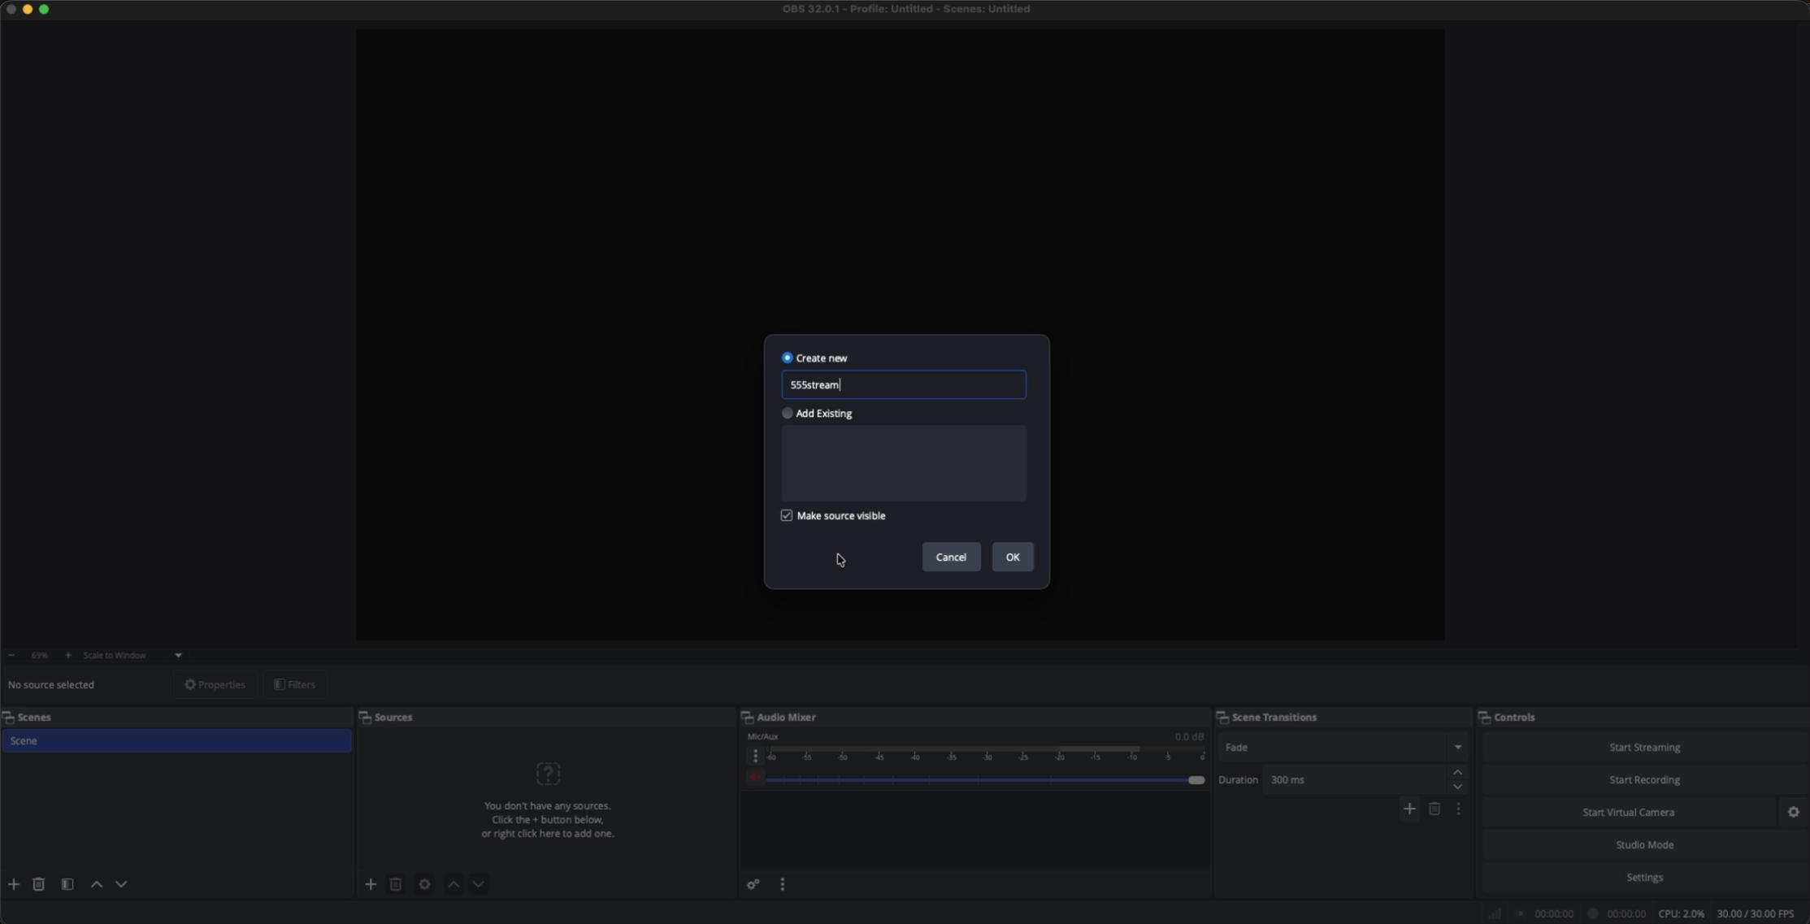Mute the Mic/Aux speaker icon
The height and width of the screenshot is (924, 1810).
[x=755, y=779]
